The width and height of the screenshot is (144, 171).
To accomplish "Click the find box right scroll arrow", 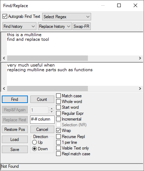I will (140, 58).
